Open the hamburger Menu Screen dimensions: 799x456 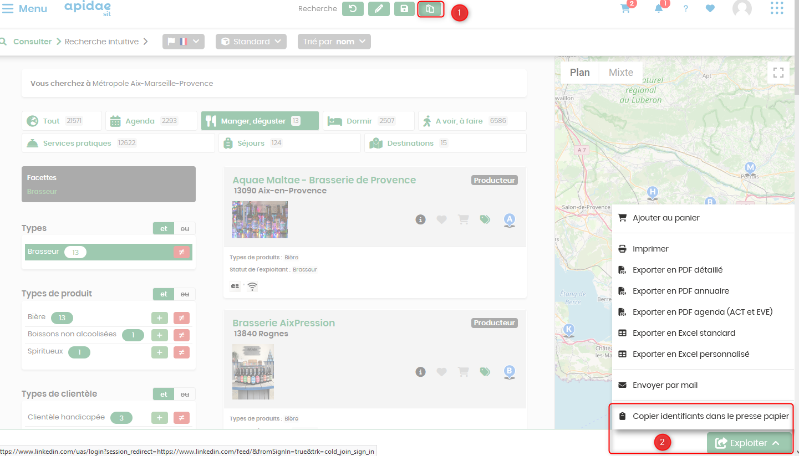24,9
